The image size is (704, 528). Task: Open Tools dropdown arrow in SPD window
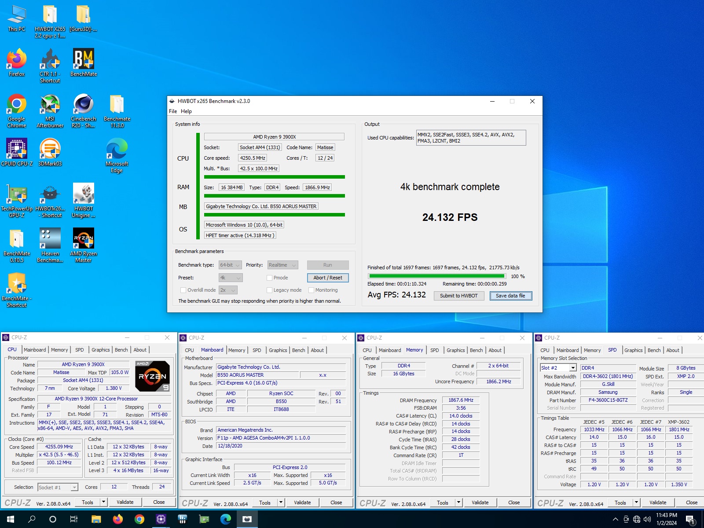[636, 502]
